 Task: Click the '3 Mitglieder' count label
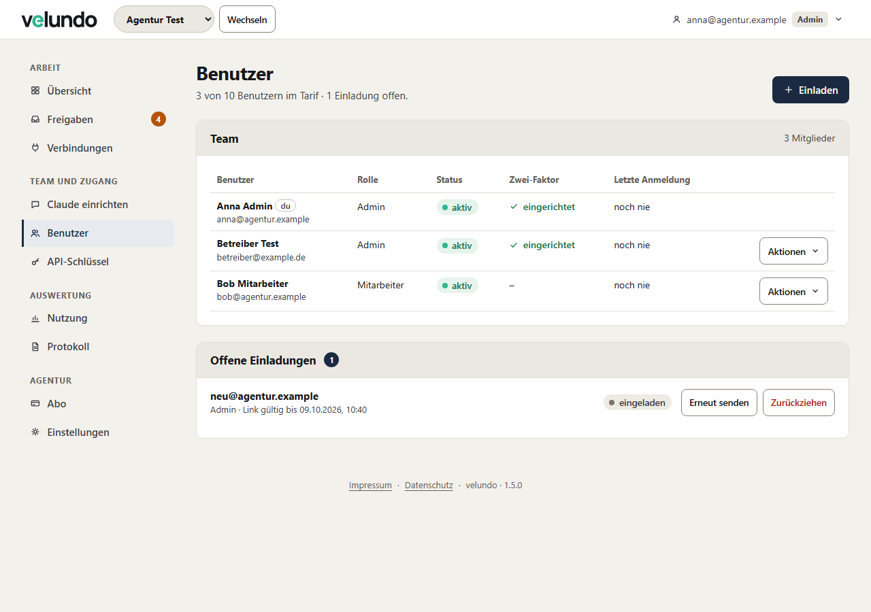point(809,139)
